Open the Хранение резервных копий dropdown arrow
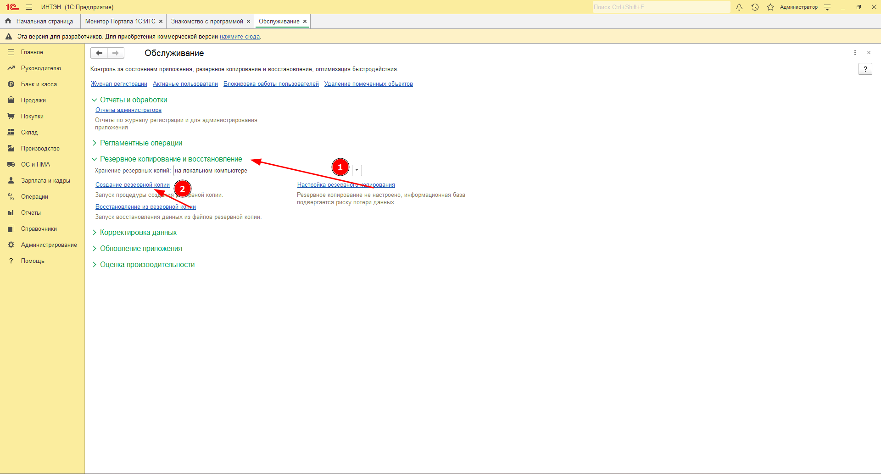Viewport: 881px width, 474px height. 357,171
